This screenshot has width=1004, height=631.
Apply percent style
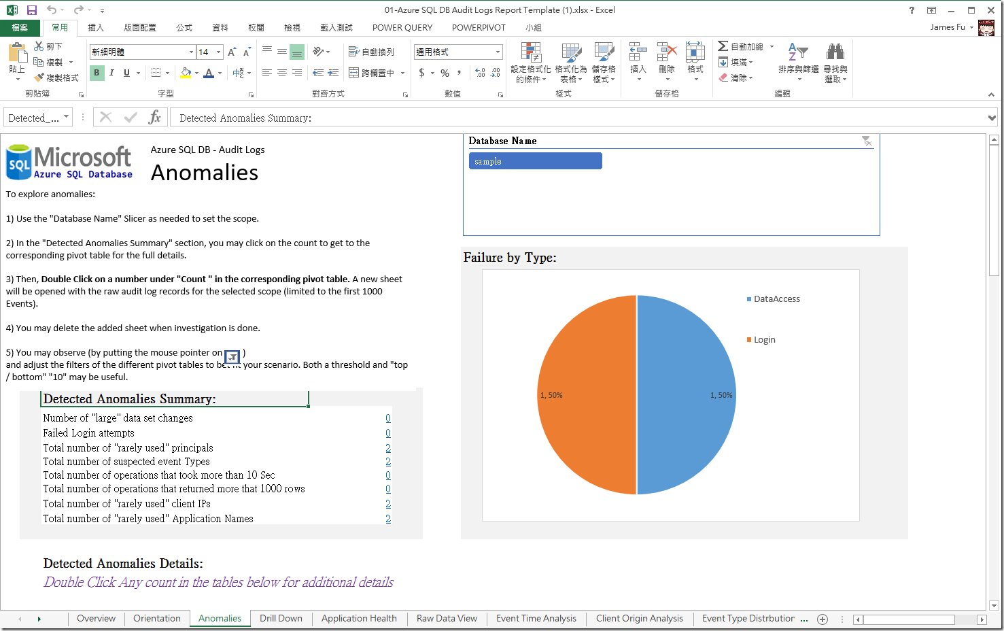445,73
